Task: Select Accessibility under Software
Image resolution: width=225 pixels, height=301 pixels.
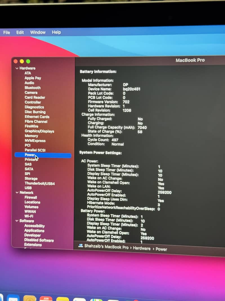Action: point(34,226)
